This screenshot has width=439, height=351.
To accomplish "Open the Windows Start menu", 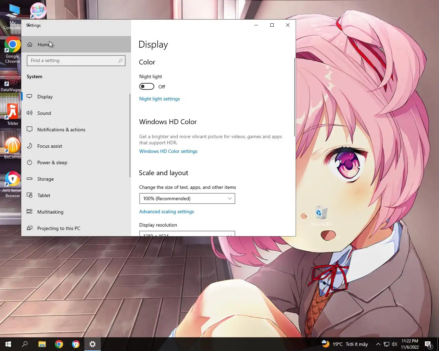I will coord(8,344).
